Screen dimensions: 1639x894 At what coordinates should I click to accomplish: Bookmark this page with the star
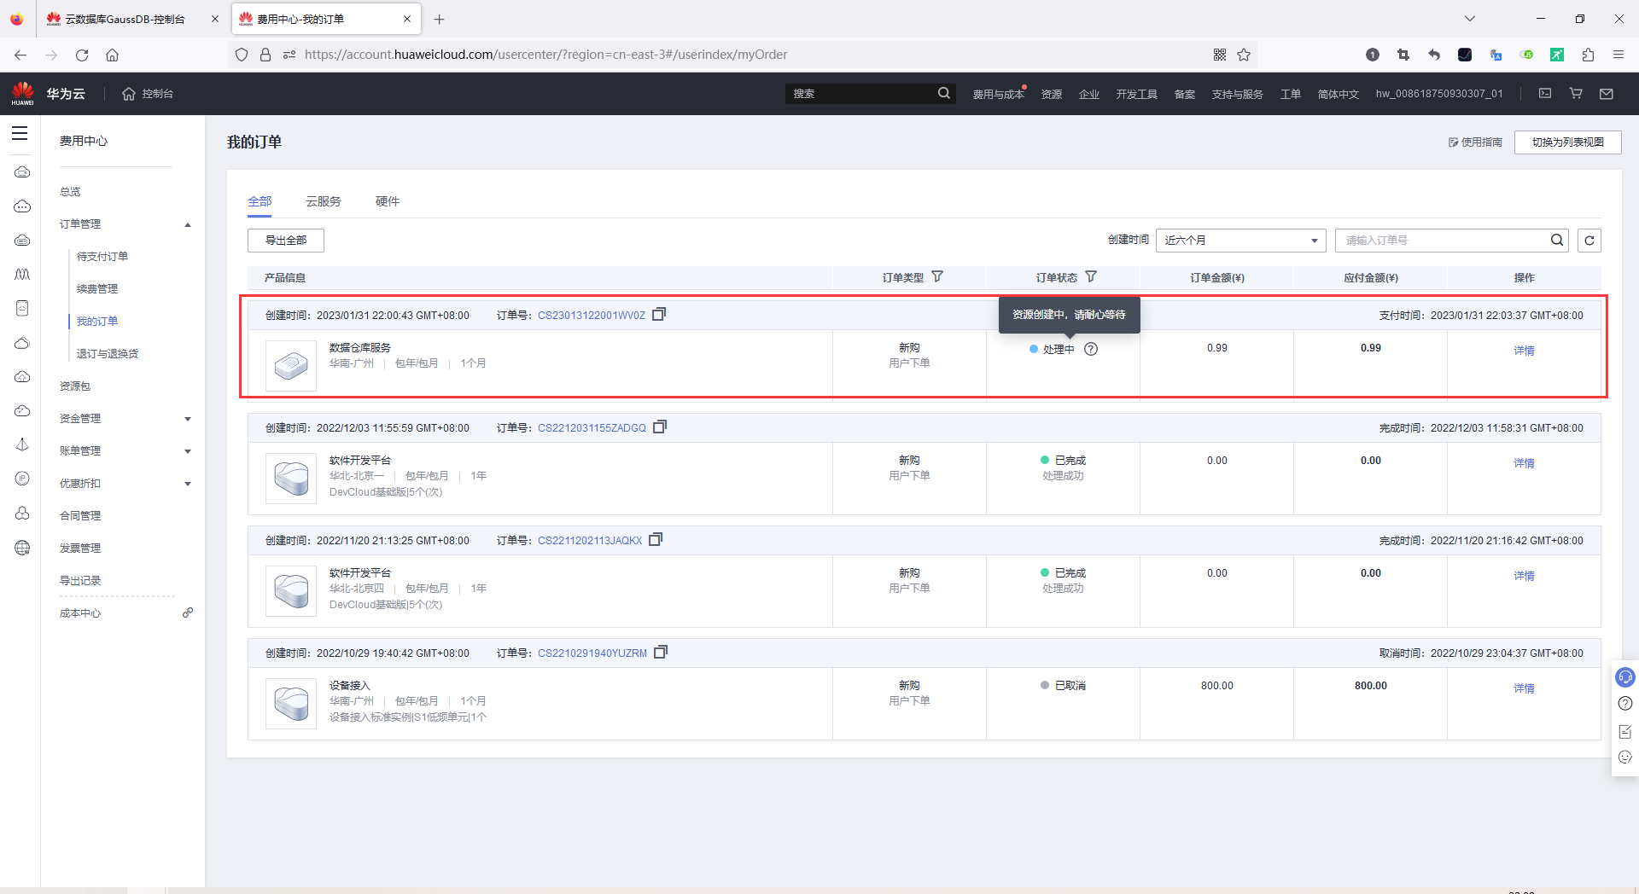(x=1244, y=55)
